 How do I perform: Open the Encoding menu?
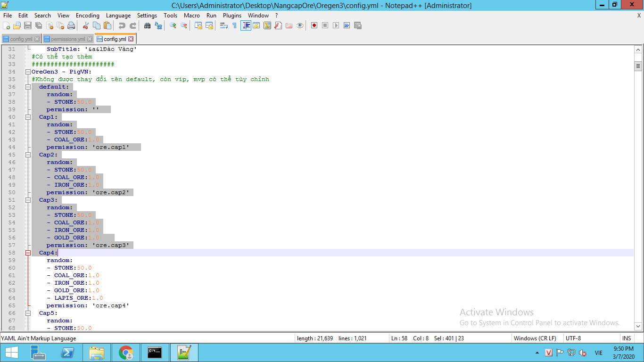click(87, 16)
